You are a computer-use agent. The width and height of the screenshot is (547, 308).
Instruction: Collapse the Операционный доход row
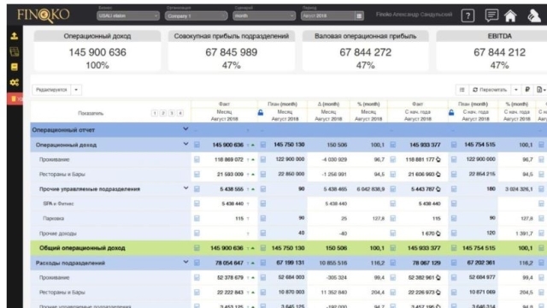(x=185, y=144)
